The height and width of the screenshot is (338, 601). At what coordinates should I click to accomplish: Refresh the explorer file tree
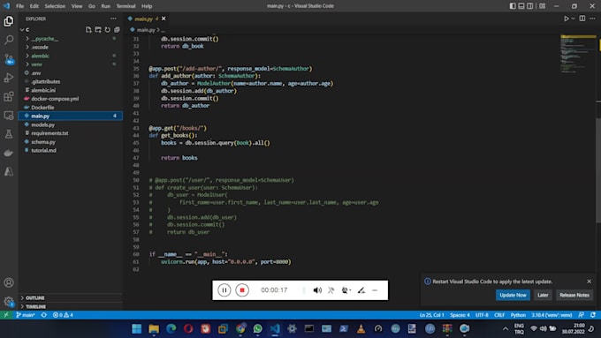point(108,29)
